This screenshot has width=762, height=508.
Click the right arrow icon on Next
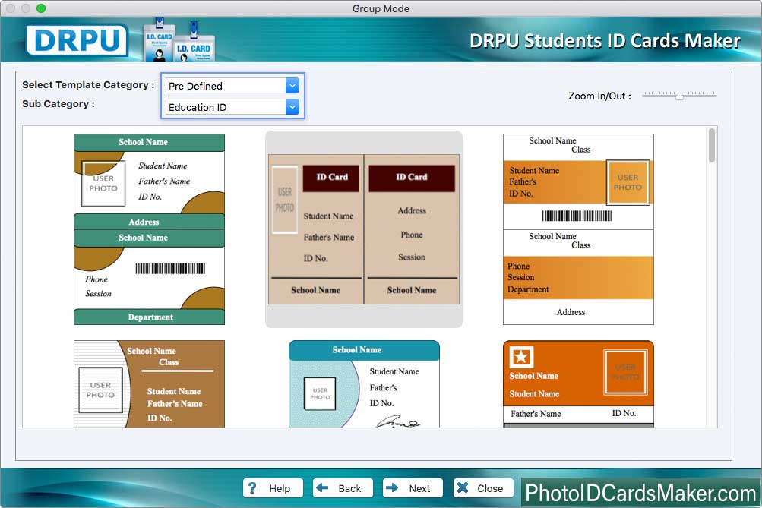coord(392,487)
